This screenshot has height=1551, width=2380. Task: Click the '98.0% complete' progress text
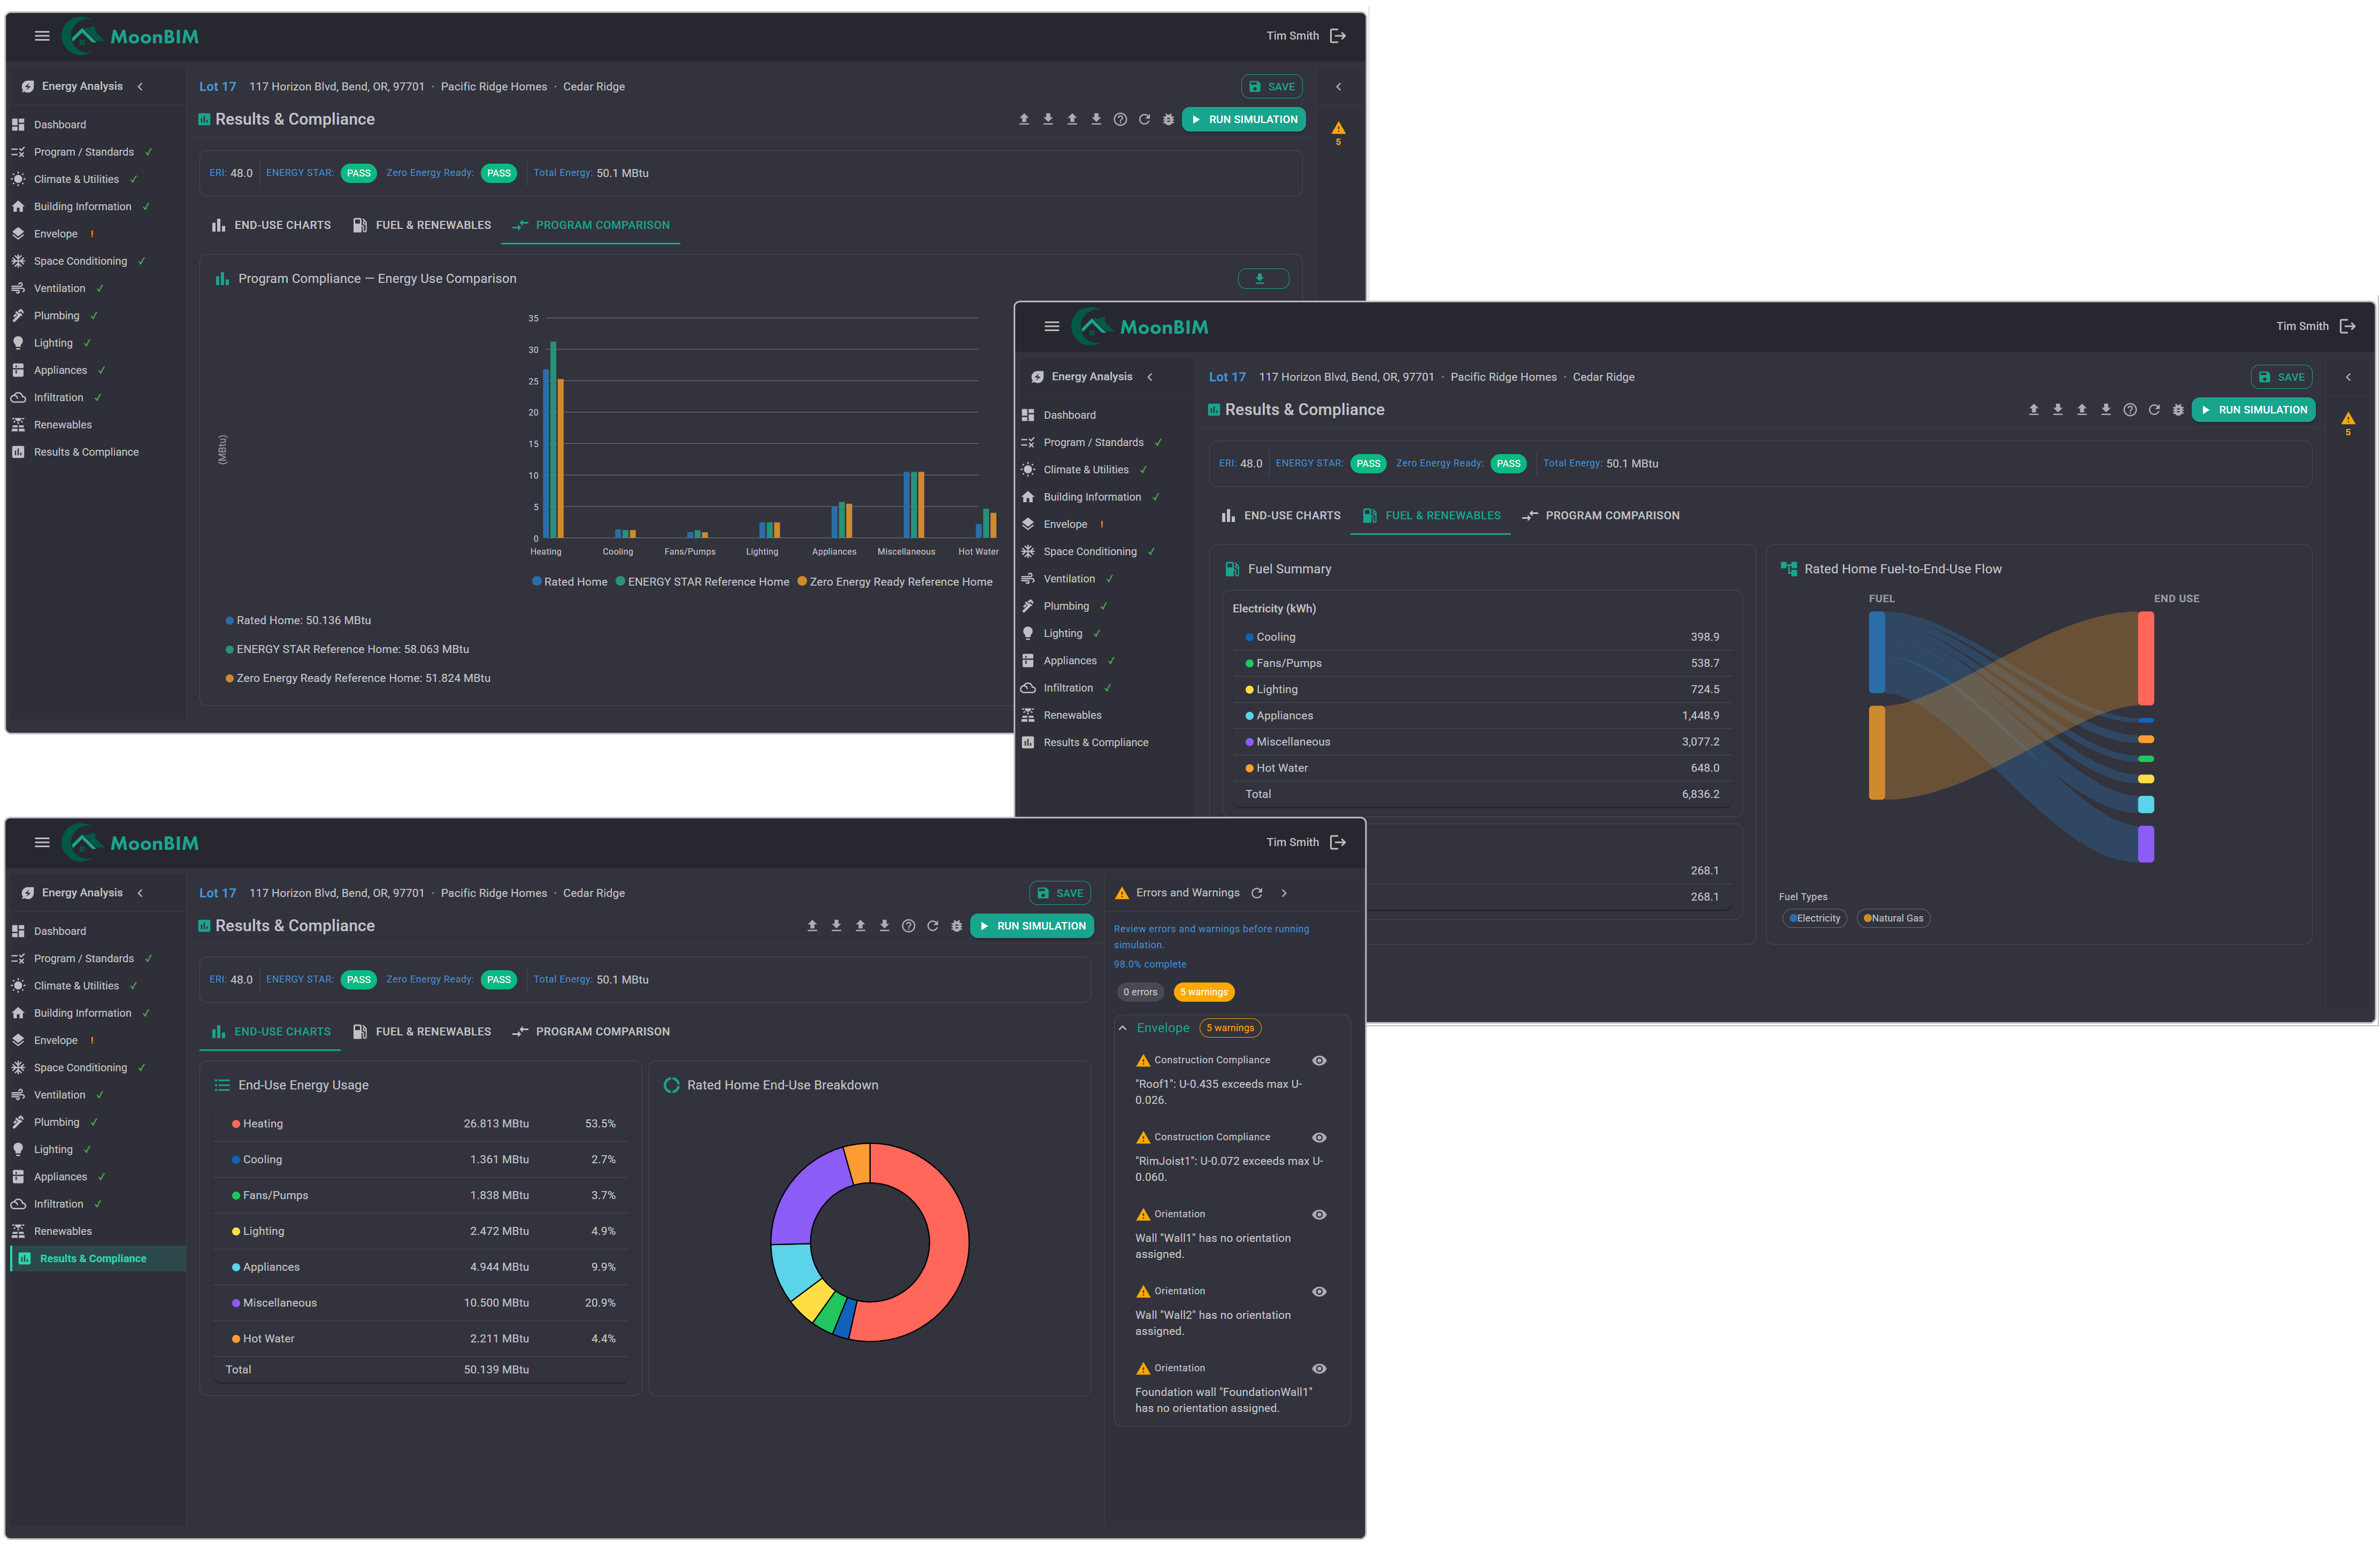(x=1150, y=964)
